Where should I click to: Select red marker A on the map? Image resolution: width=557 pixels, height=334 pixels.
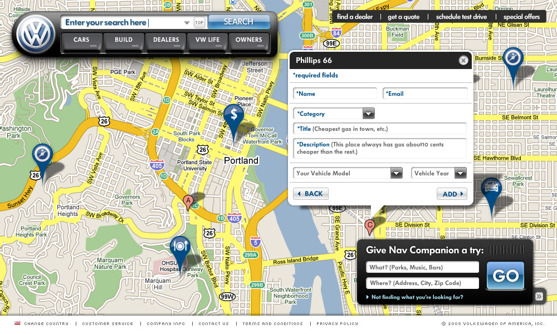click(x=188, y=203)
